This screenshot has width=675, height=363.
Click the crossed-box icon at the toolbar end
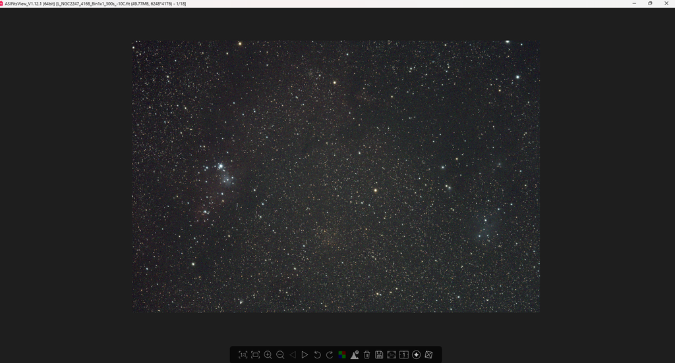[x=428, y=355]
